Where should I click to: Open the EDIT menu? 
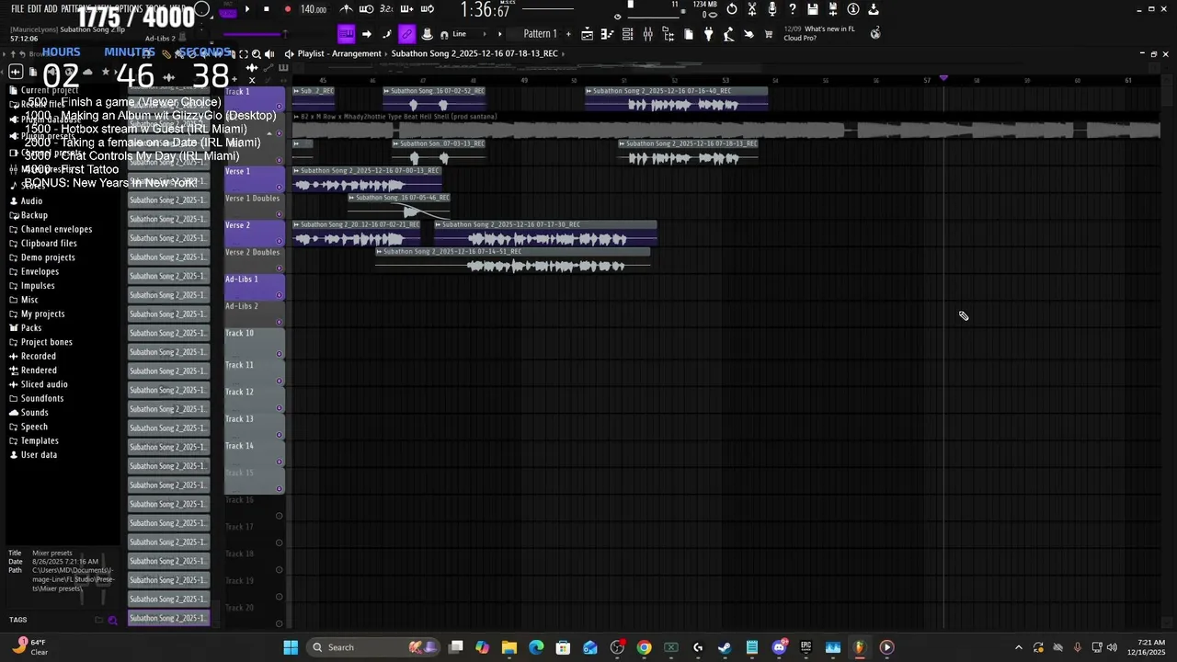[x=34, y=8]
